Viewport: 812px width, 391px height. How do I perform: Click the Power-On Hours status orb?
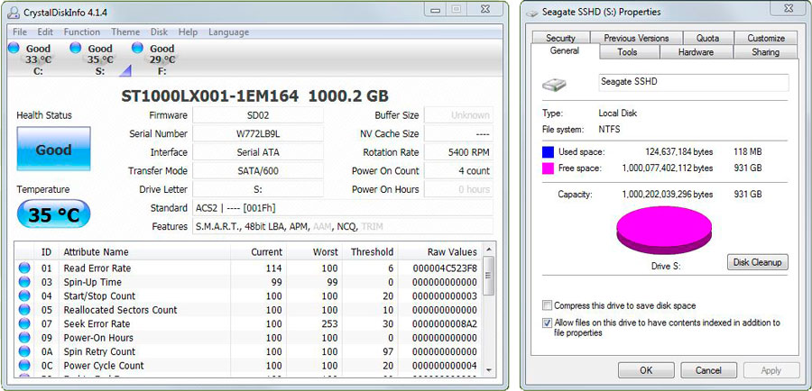pos(24,338)
